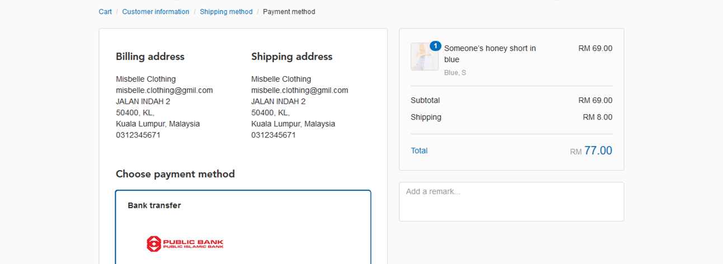Click the shipping cost RM 8.00
723x264 pixels.
(x=597, y=117)
